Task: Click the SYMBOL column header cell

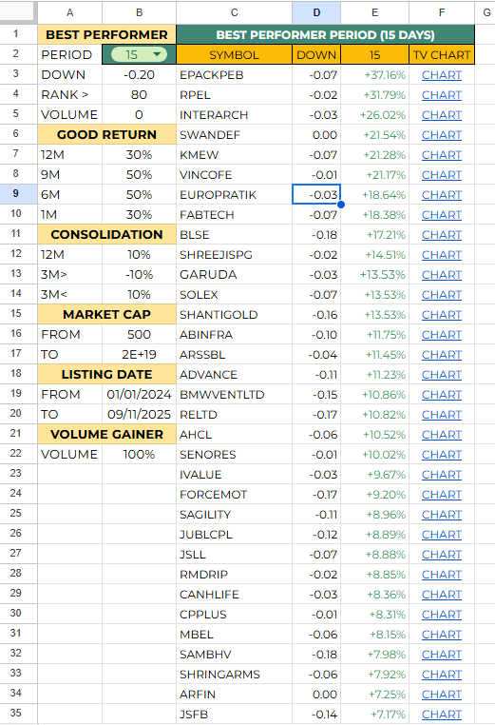Action: click(x=234, y=54)
